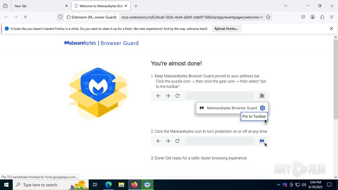The width and height of the screenshot is (338, 190).
Task: Stop loading the page
Action: pyautogui.click(x=25, y=17)
